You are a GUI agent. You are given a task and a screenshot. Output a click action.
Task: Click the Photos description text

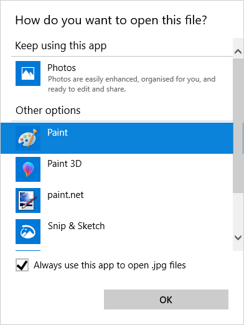[132, 84]
